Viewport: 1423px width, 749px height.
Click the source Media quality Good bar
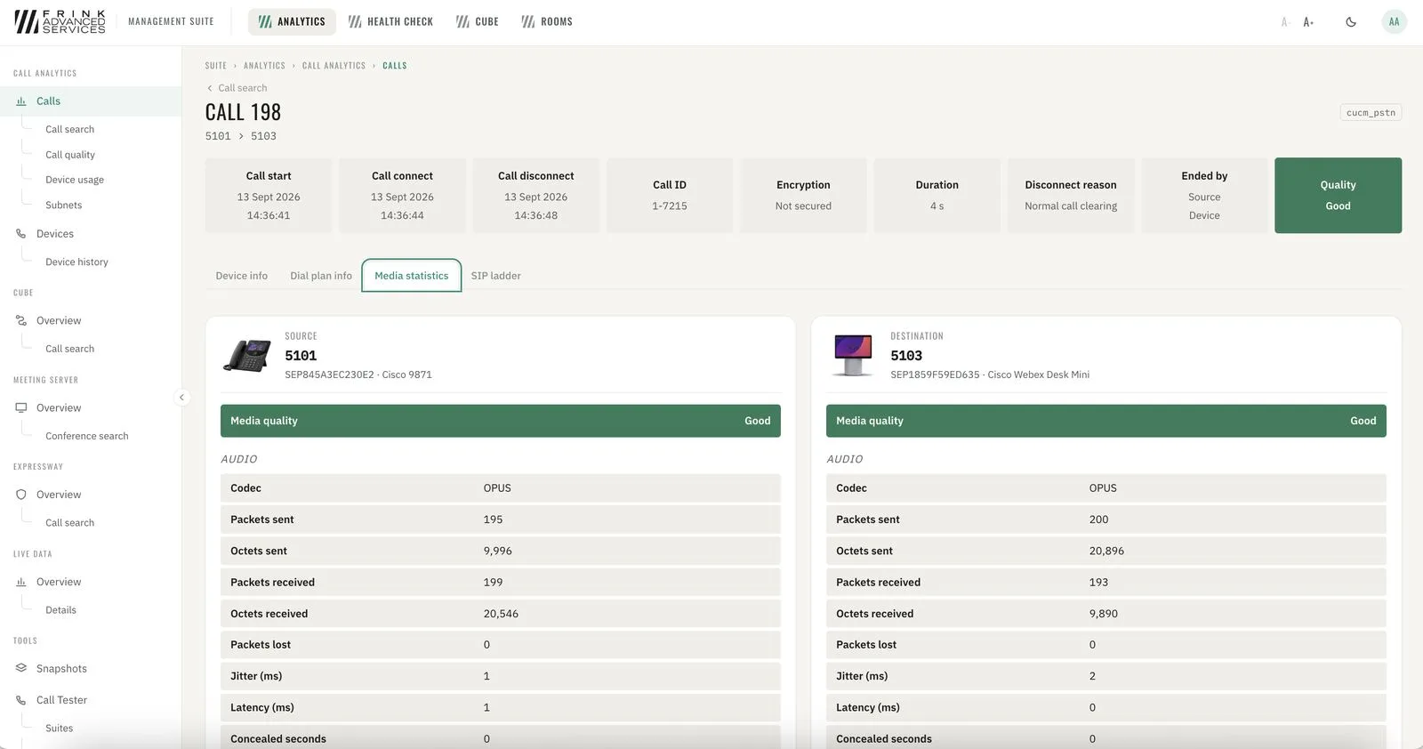(x=501, y=421)
